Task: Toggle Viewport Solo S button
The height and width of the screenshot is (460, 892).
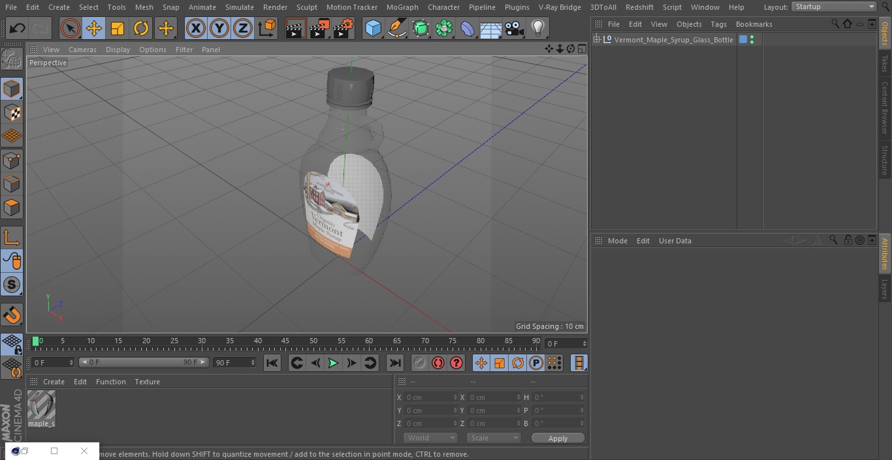Action: pos(12,284)
